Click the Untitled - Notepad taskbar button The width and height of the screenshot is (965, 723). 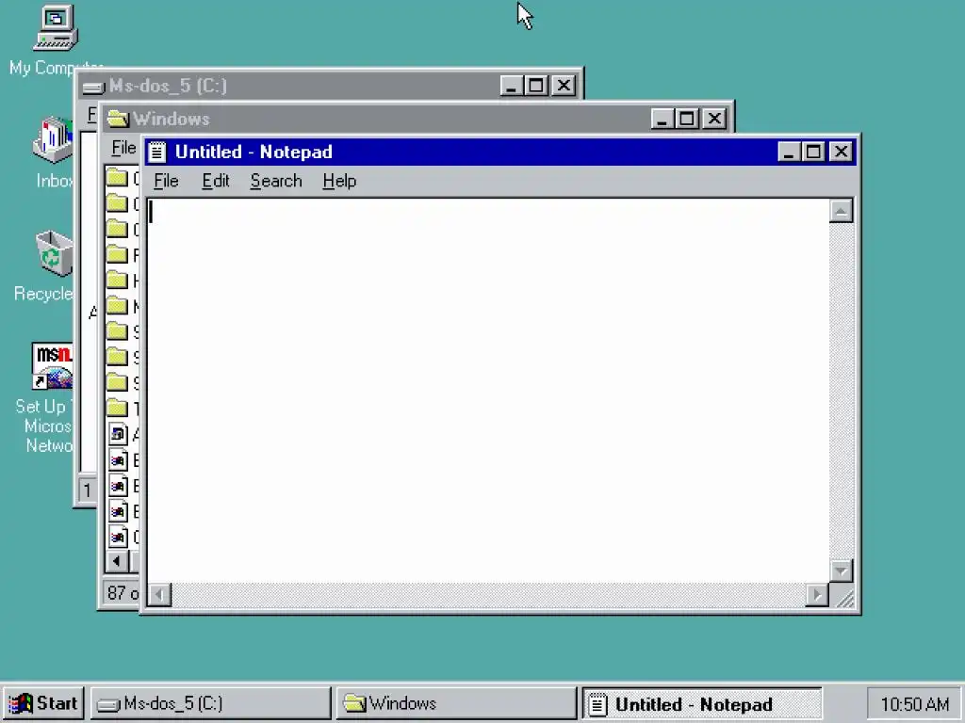pyautogui.click(x=701, y=704)
